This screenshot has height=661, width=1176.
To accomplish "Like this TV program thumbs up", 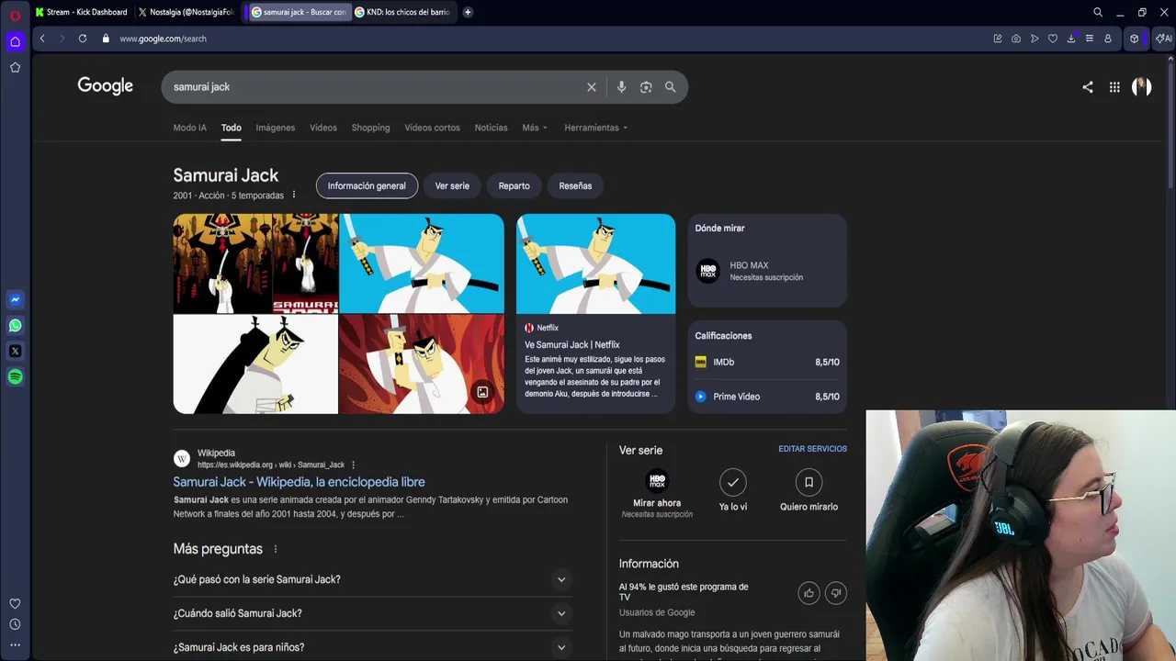I will coord(808,593).
